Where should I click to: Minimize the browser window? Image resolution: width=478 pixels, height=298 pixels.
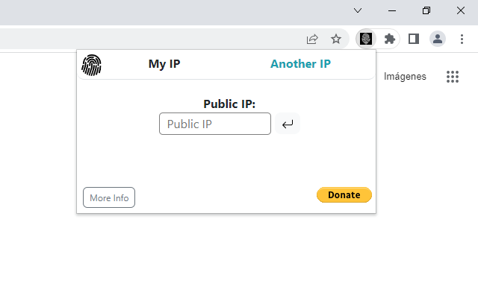point(392,10)
